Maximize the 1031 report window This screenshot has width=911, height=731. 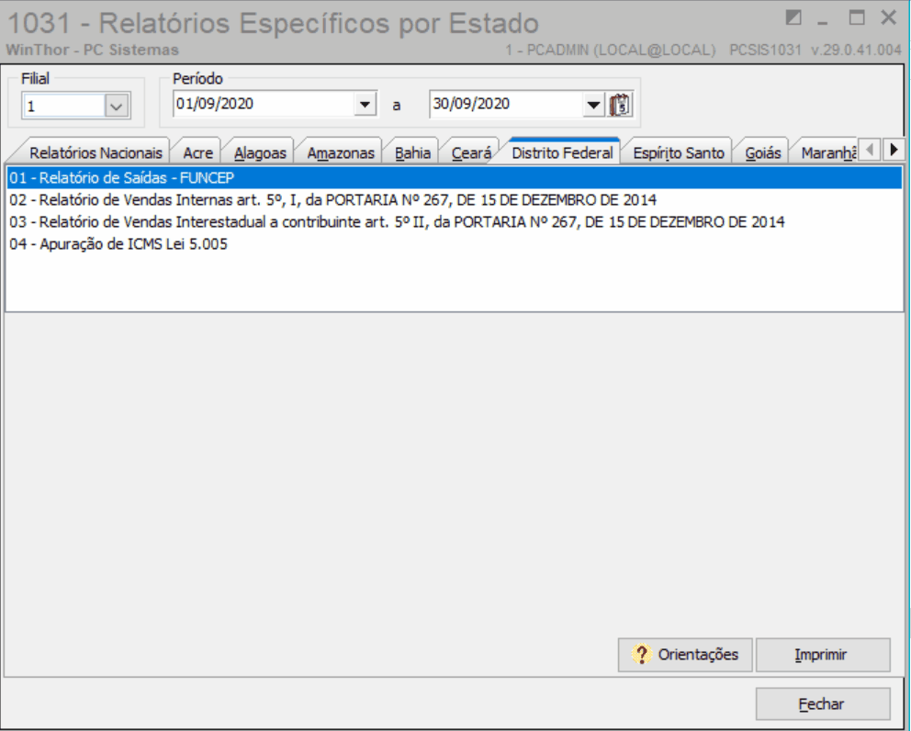(x=857, y=17)
